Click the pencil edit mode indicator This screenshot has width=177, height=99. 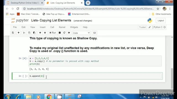point(150,27)
